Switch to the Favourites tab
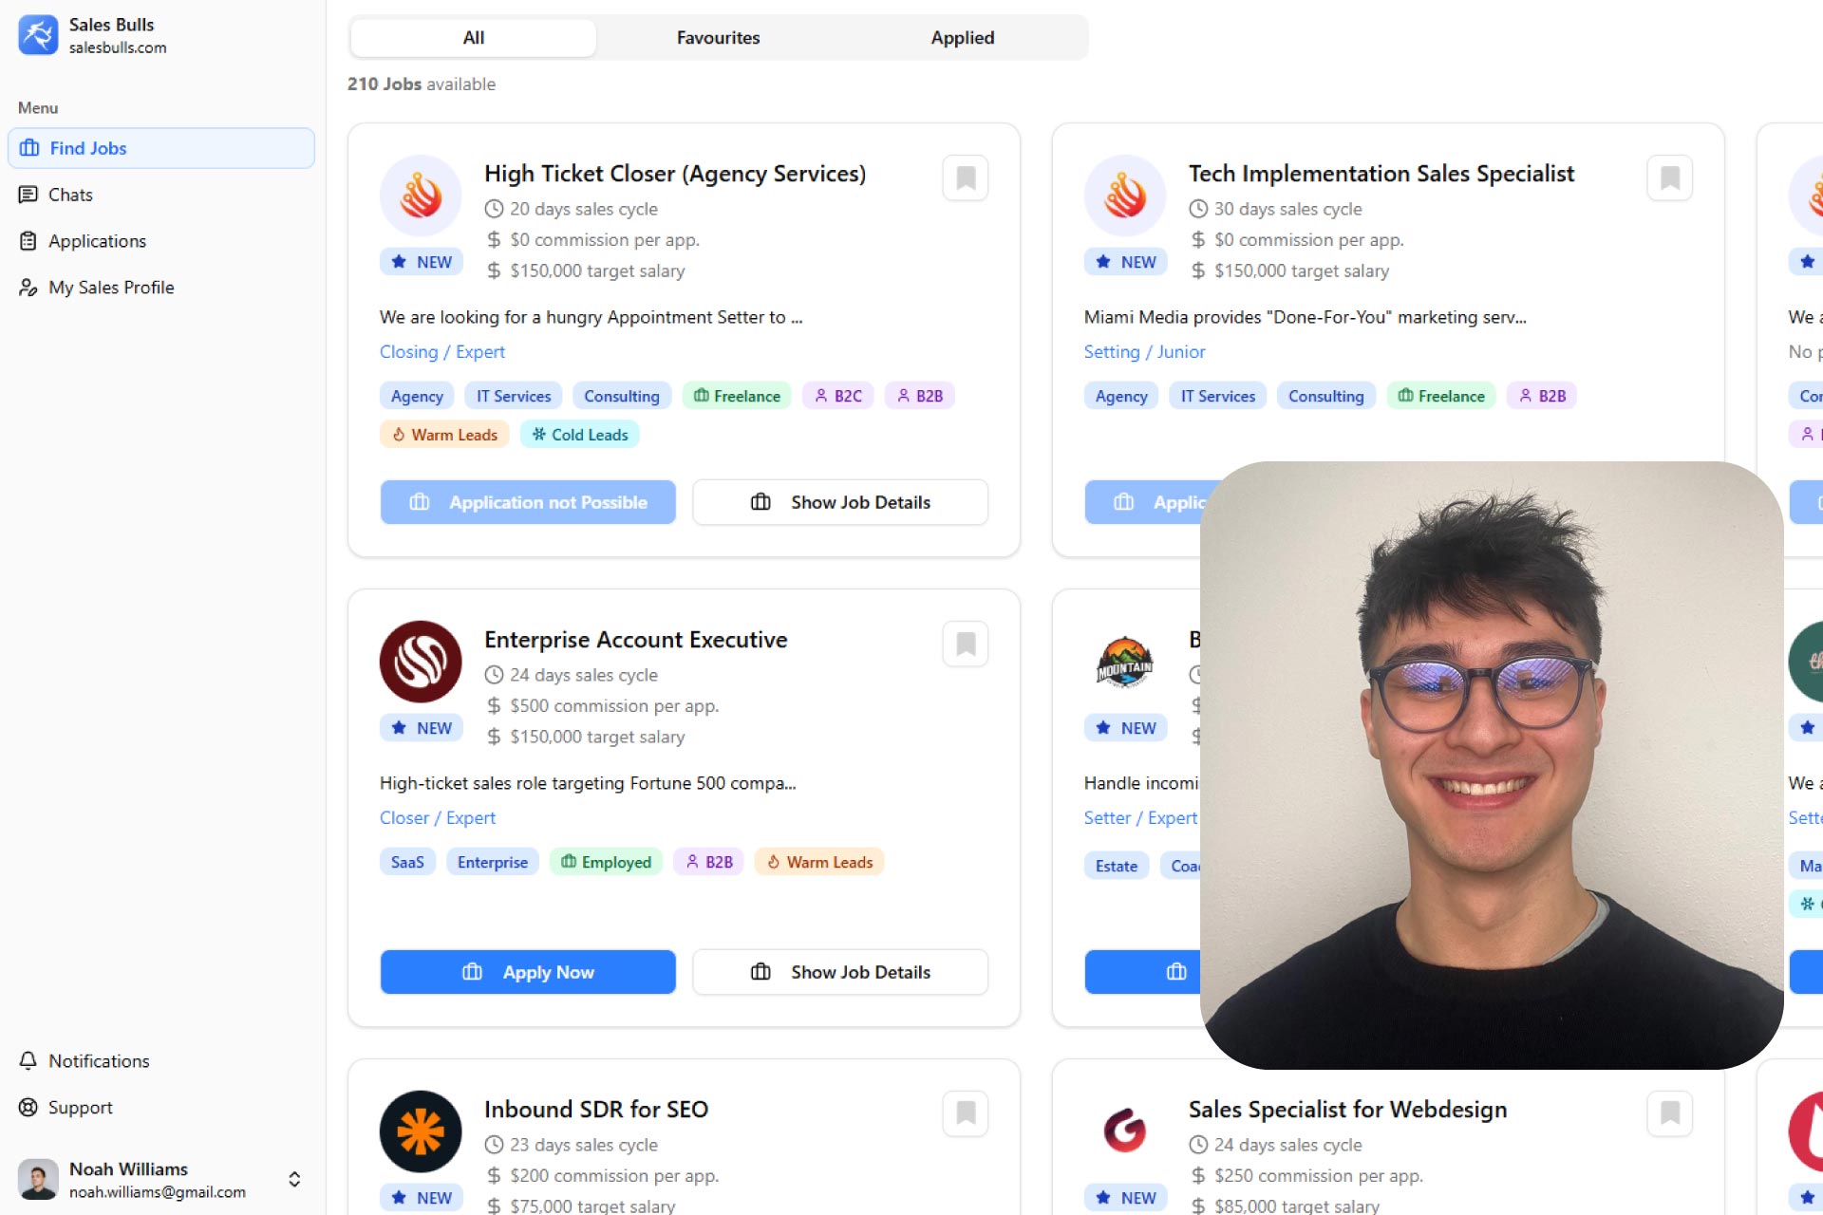 click(x=718, y=38)
